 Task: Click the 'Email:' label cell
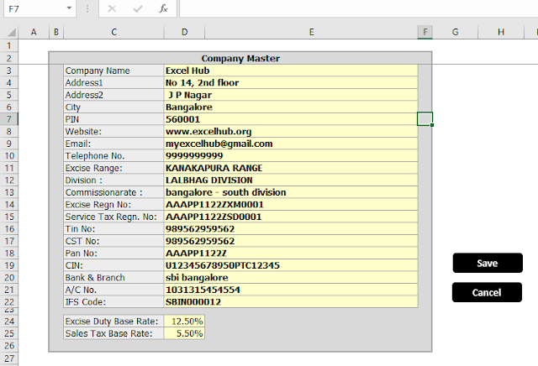(113, 144)
